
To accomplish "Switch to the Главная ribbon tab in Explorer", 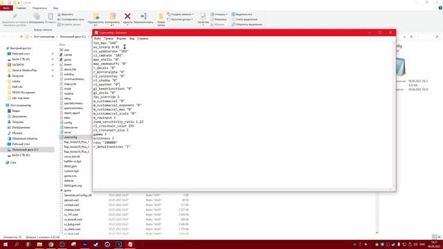I will pyautogui.click(x=21, y=8).
